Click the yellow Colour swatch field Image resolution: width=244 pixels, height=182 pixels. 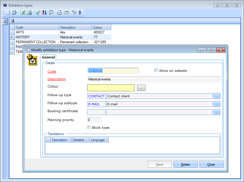click(x=111, y=88)
